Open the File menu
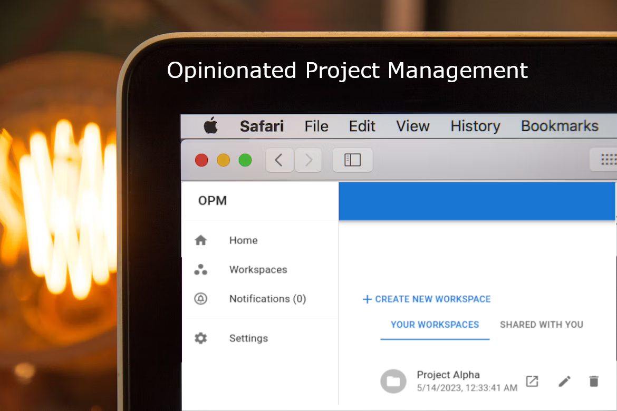The image size is (617, 411). pyautogui.click(x=316, y=126)
